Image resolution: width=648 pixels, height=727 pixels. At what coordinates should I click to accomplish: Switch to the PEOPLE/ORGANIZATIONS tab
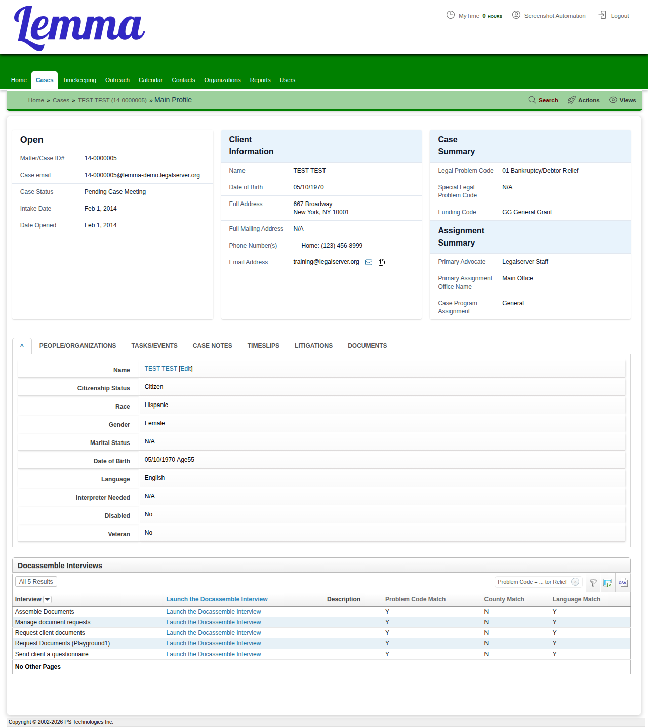click(78, 346)
